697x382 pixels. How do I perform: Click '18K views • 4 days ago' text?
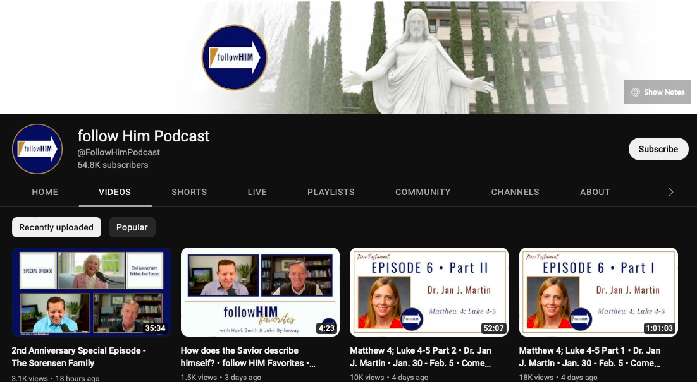pyautogui.click(x=558, y=378)
